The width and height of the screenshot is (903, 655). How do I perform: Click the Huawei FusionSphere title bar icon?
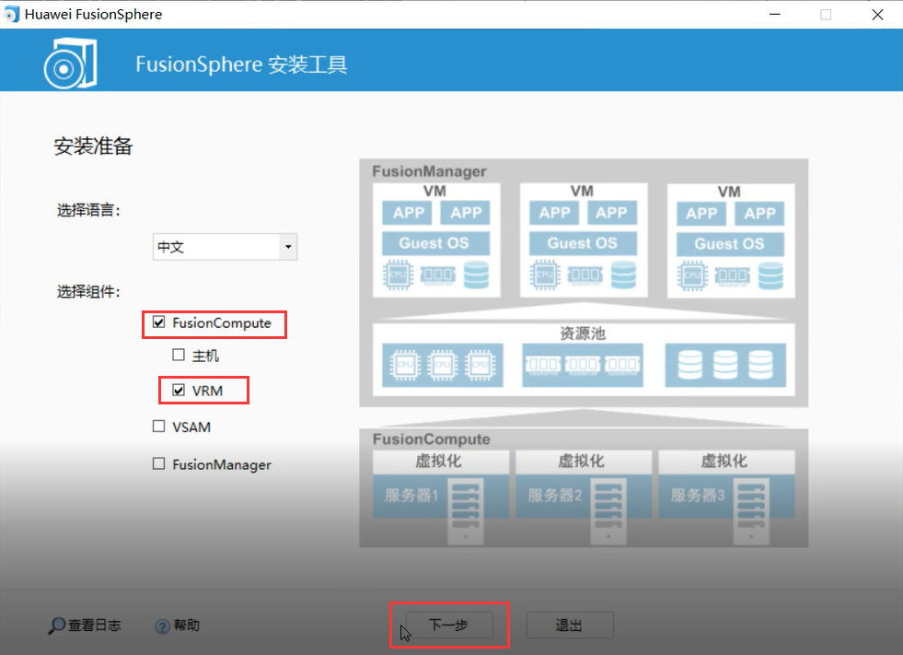12,14
